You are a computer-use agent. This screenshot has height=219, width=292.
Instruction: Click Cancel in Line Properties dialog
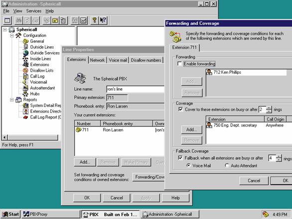pyautogui.click(x=117, y=198)
